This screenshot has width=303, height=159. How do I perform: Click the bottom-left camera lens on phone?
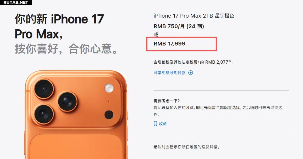pyautogui.click(x=44, y=114)
